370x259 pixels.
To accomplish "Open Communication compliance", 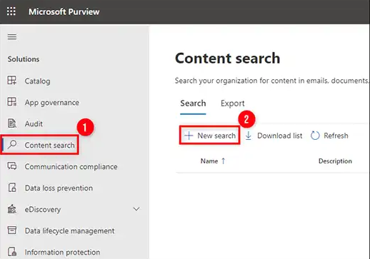I will point(71,166).
